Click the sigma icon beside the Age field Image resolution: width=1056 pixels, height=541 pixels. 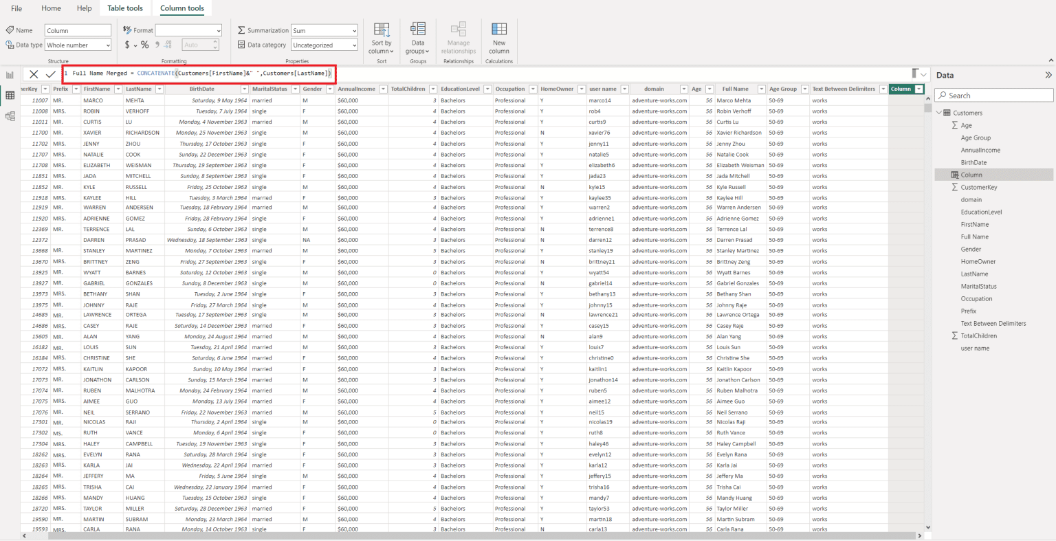[955, 125]
